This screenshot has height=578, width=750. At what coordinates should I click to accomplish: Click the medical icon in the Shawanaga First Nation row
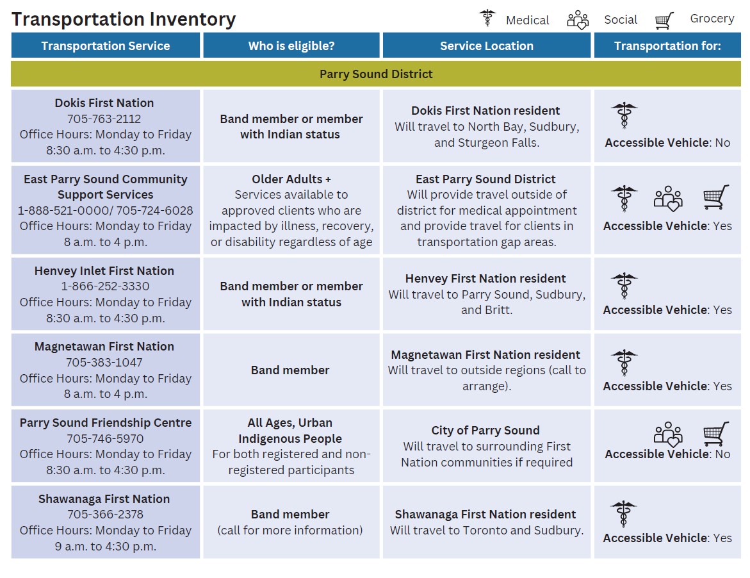[x=624, y=514]
